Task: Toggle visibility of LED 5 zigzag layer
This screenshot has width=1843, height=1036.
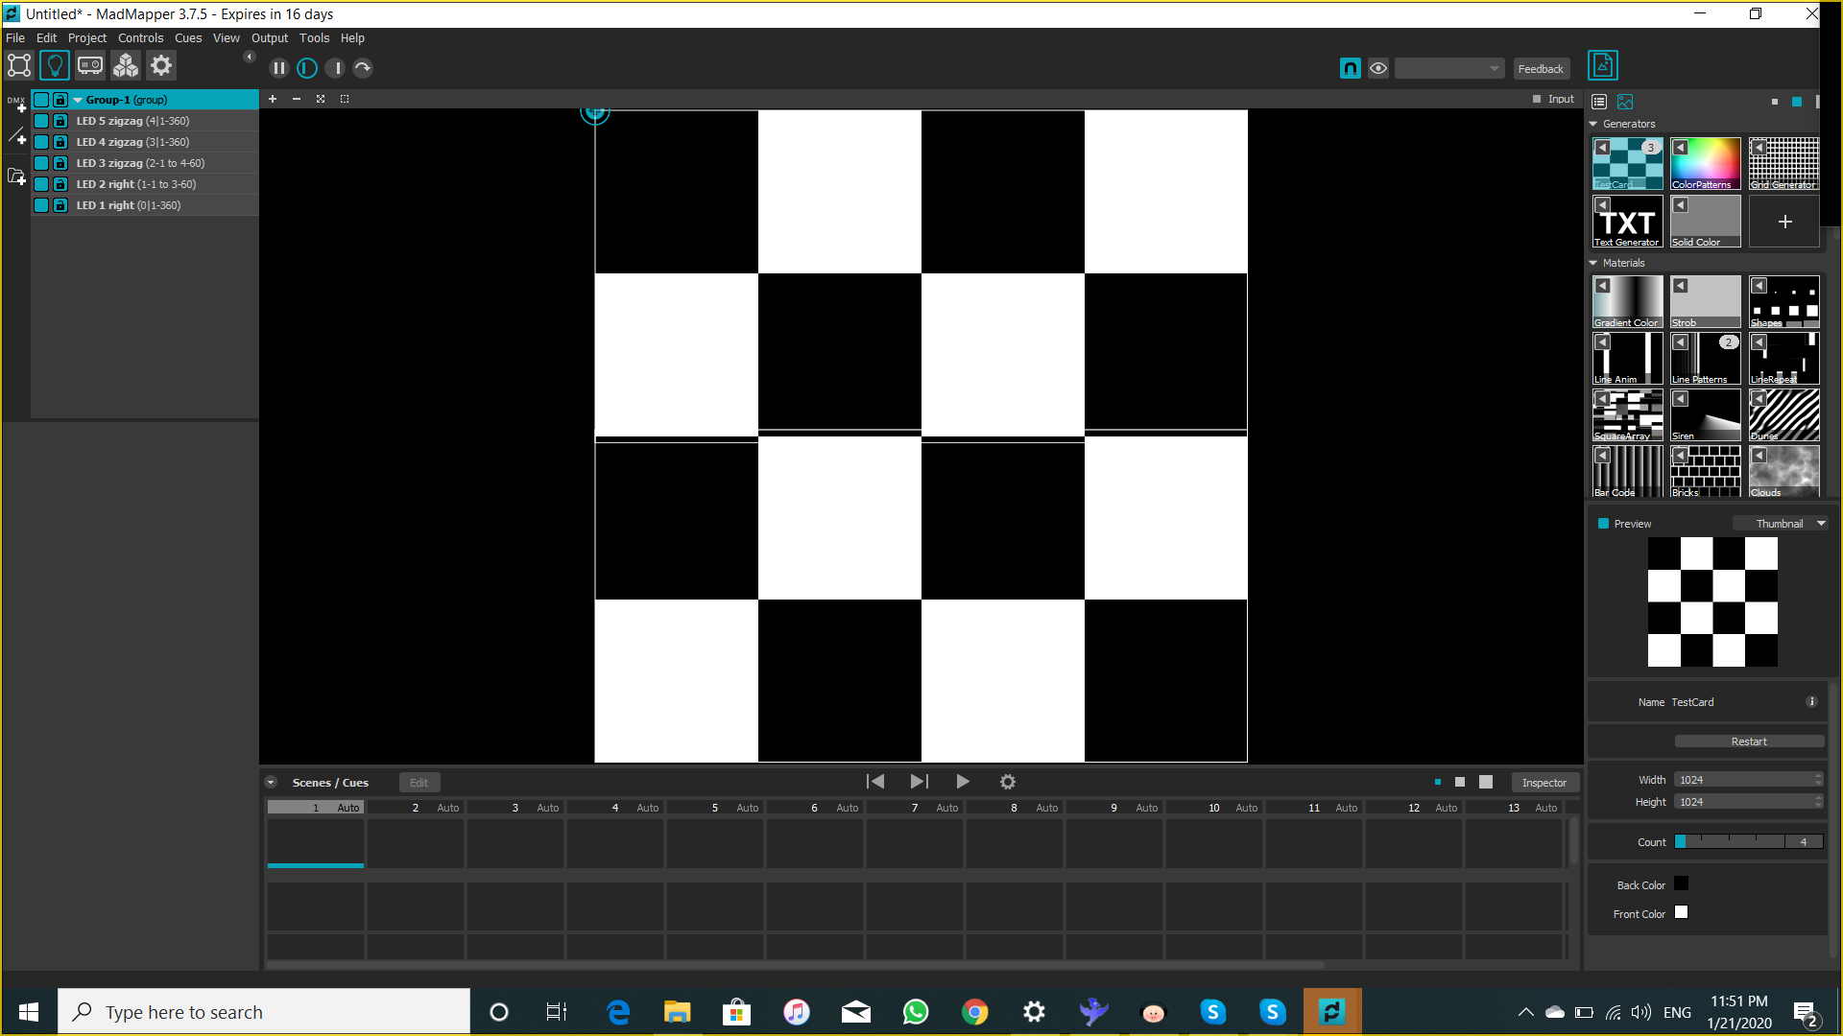Action: coord(40,120)
